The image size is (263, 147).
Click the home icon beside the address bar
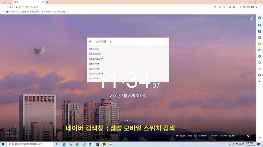coord(11,7)
